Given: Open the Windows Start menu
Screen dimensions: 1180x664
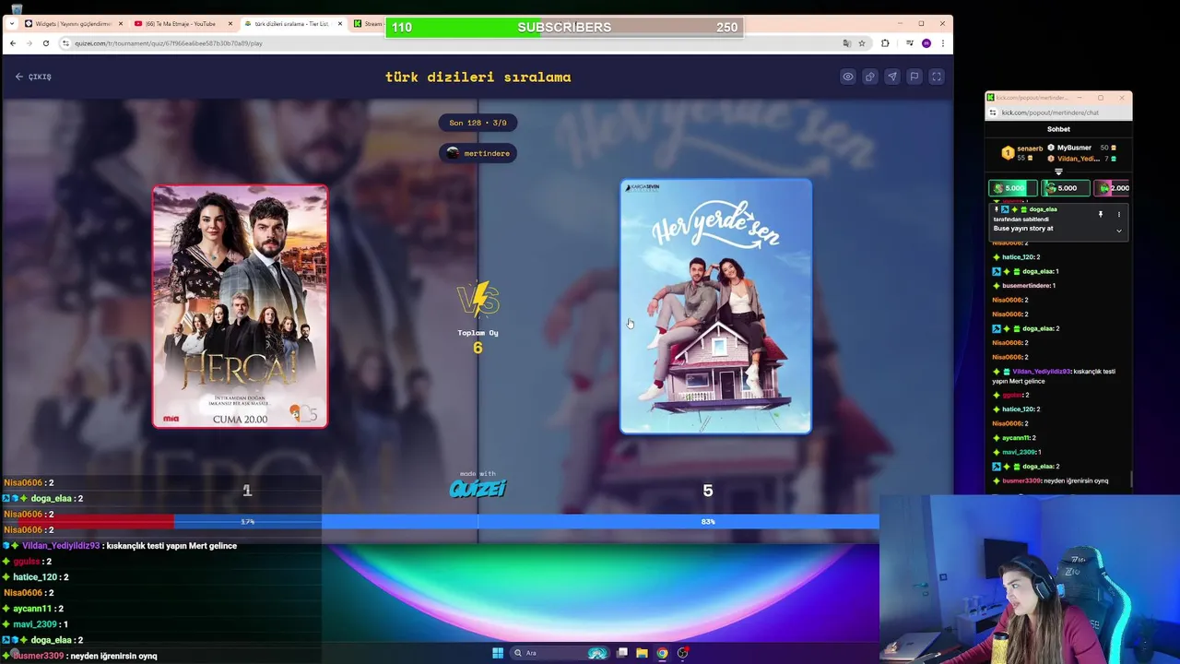Looking at the screenshot, I should tap(498, 653).
